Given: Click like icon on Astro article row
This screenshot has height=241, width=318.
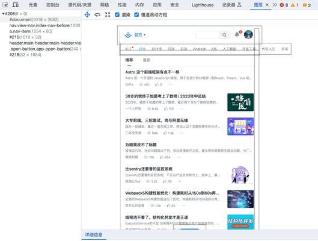Looking at the screenshot, I should tap(157, 84).
